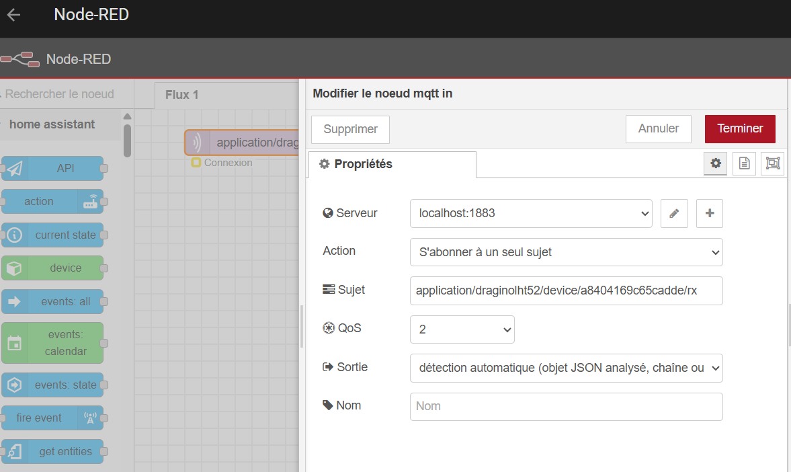Switch to the Flux 1 tab
Viewport: 791px width, 472px height.
(182, 95)
